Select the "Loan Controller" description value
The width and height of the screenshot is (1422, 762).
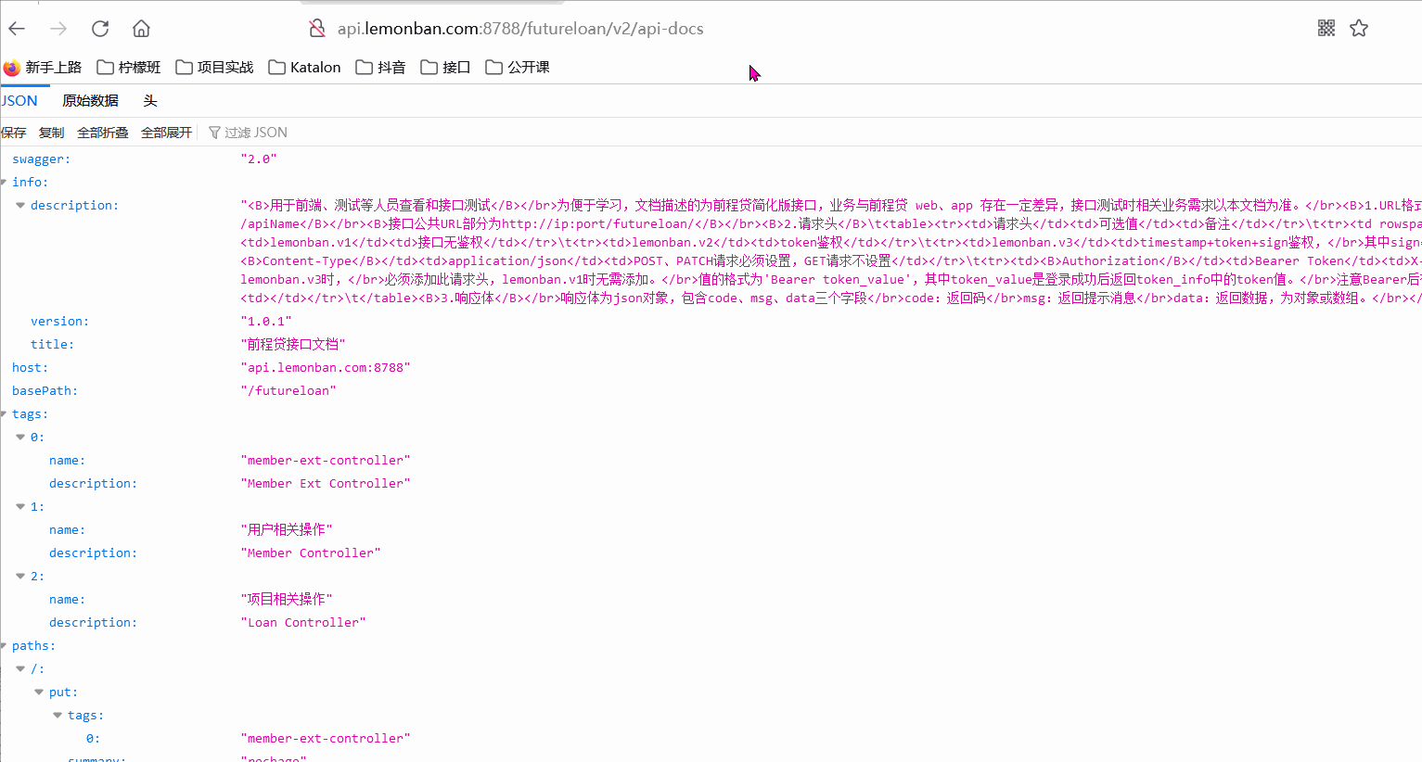[303, 623]
